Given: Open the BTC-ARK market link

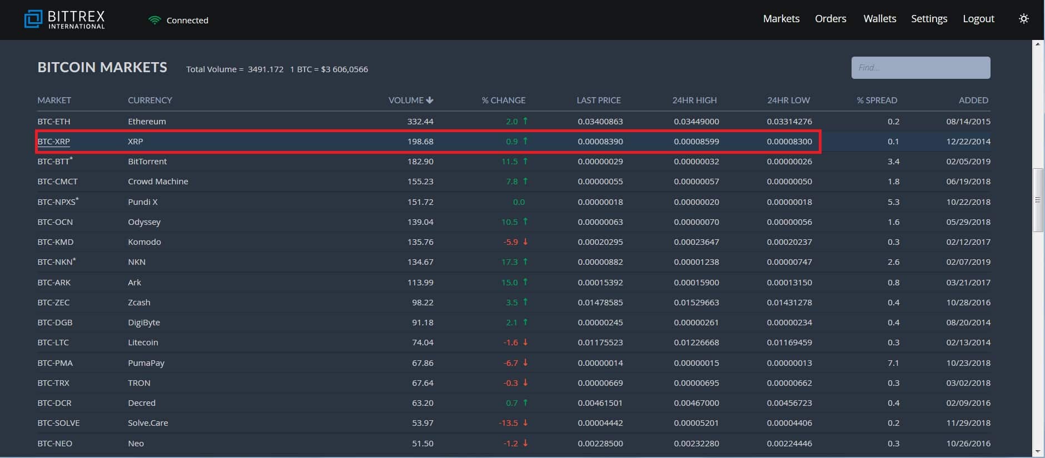Looking at the screenshot, I should (x=54, y=283).
